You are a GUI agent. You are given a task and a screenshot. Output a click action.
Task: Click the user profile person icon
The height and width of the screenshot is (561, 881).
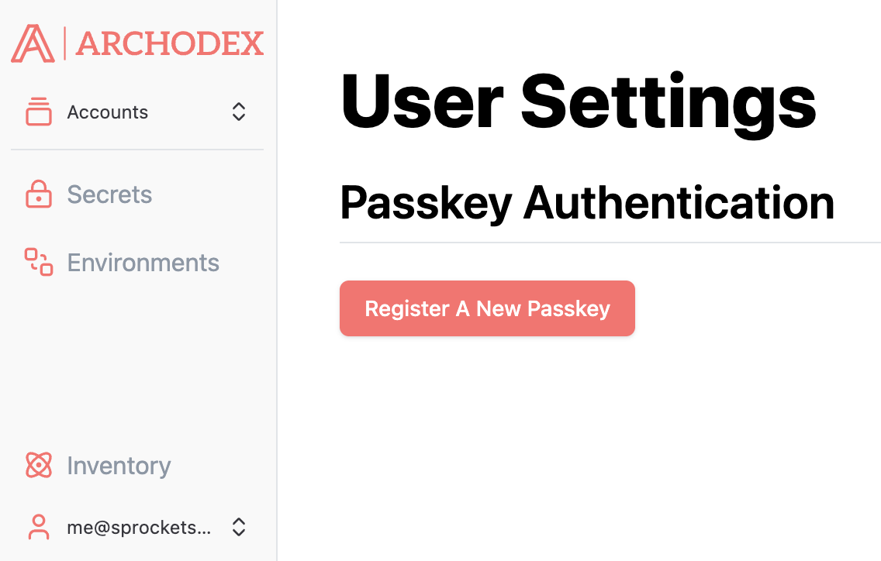(x=37, y=527)
